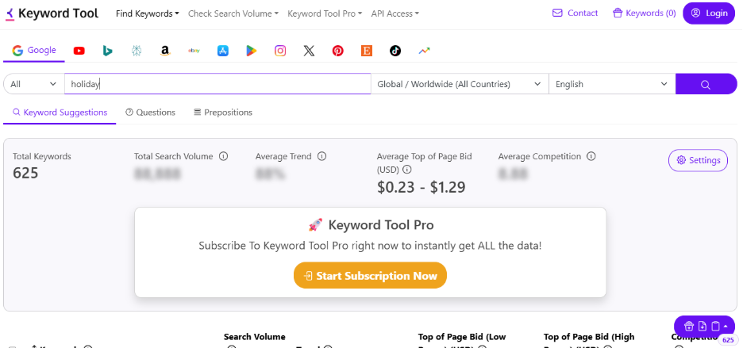Open the X (Twitter) keyword source
The width and height of the screenshot is (743, 348).
(309, 51)
